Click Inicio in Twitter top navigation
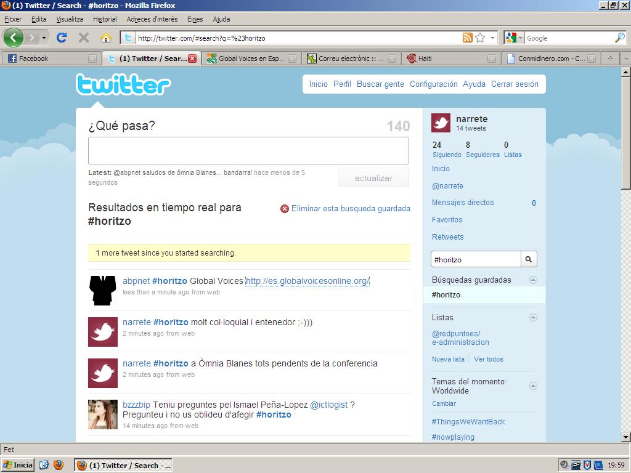 pyautogui.click(x=319, y=84)
